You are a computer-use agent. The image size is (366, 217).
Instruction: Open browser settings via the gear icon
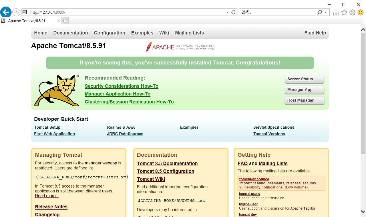(352, 12)
